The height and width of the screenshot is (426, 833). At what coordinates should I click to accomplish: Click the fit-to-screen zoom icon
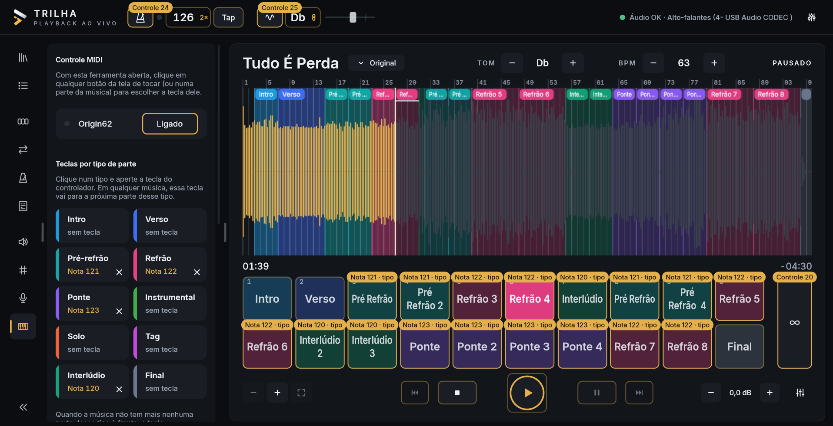(301, 393)
